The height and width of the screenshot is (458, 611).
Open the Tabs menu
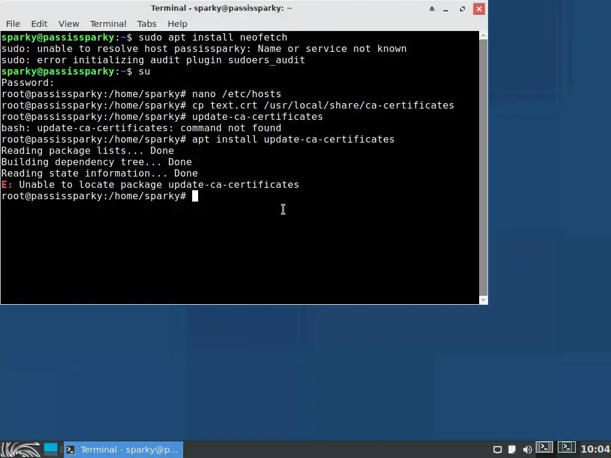(147, 24)
